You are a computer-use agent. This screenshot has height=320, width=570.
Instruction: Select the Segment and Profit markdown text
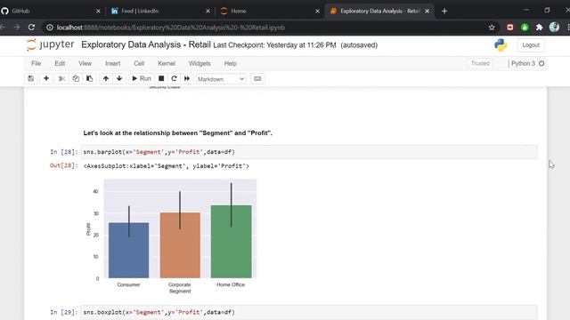178,133
